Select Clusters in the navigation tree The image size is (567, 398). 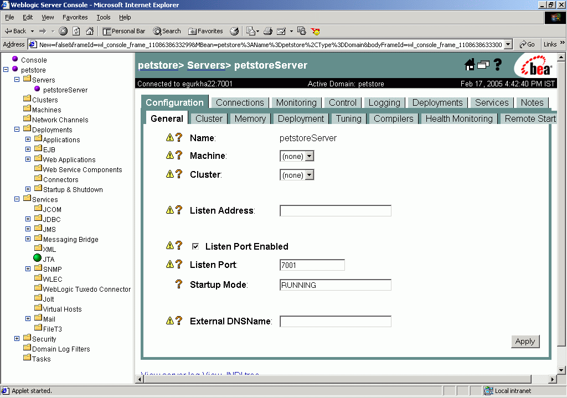pos(45,100)
